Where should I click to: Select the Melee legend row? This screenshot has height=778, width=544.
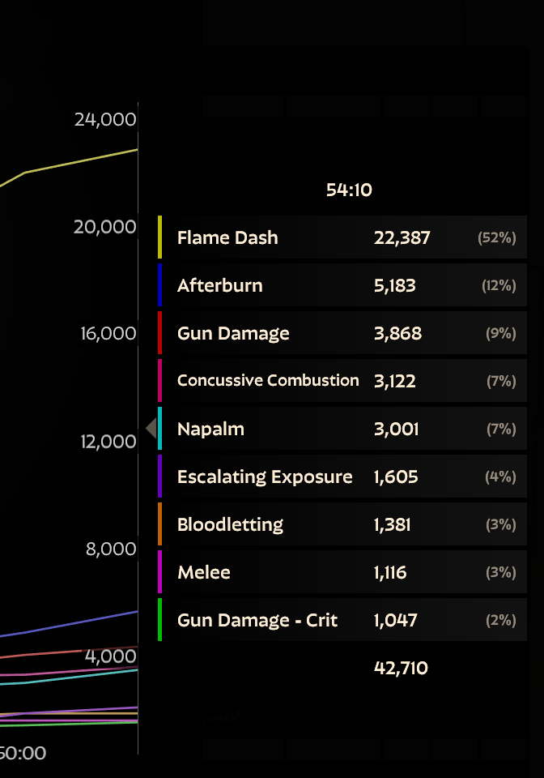[342, 571]
